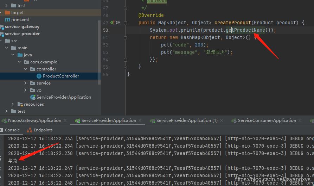Image resolution: width=314 pixels, height=186 pixels.
Task: Expand the resources folder
Action: [13, 104]
